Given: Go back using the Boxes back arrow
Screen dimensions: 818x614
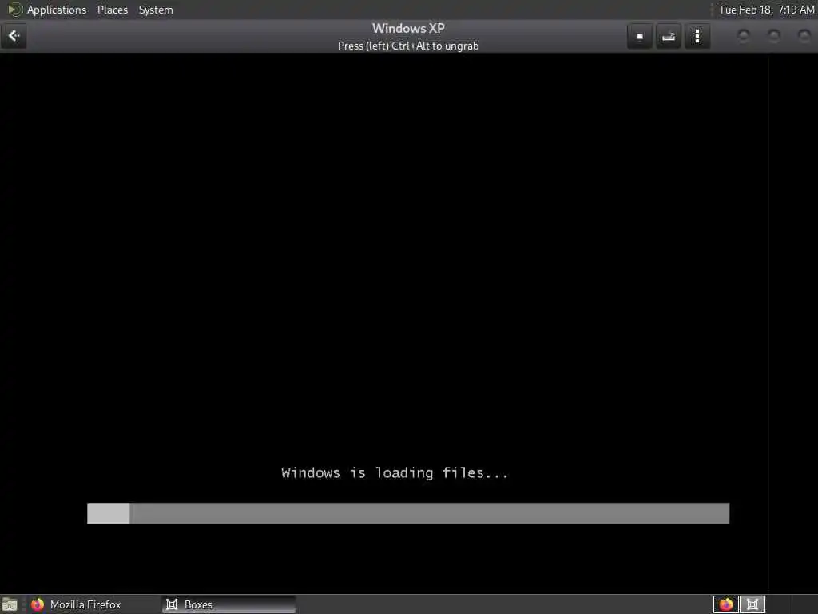Looking at the screenshot, I should tap(14, 36).
